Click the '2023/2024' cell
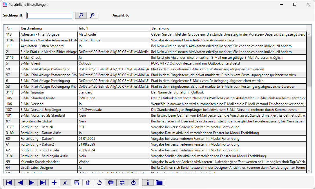 click(114, 150)
